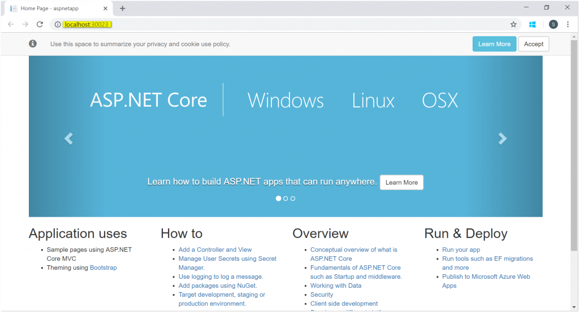The width and height of the screenshot is (579, 312).
Task: Click Learn More in the cookie banner
Action: click(494, 44)
